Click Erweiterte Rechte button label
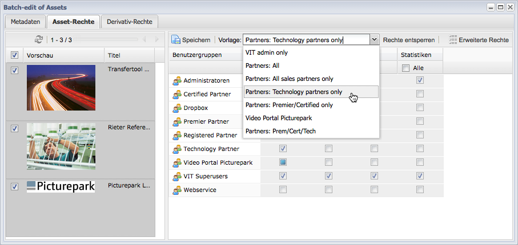Viewport: 518px width, 245px height. pyautogui.click(x=484, y=40)
